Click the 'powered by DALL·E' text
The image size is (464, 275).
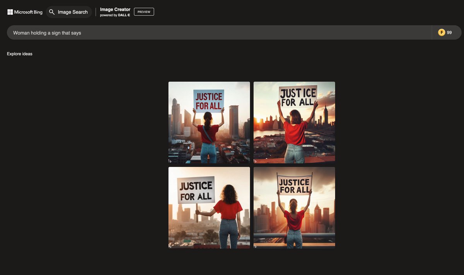click(115, 15)
